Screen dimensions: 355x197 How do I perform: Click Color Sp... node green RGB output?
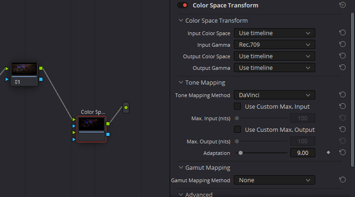click(x=108, y=123)
